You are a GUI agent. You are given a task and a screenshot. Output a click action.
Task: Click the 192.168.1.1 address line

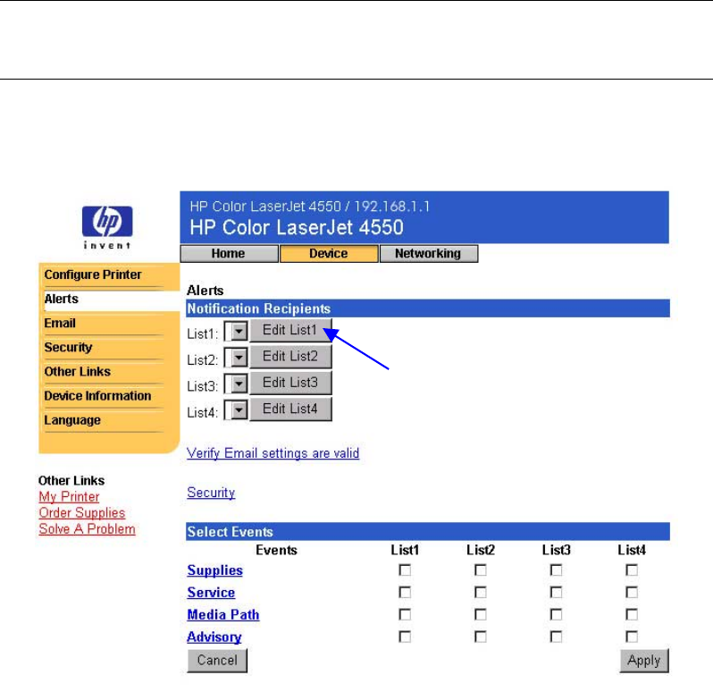click(310, 207)
